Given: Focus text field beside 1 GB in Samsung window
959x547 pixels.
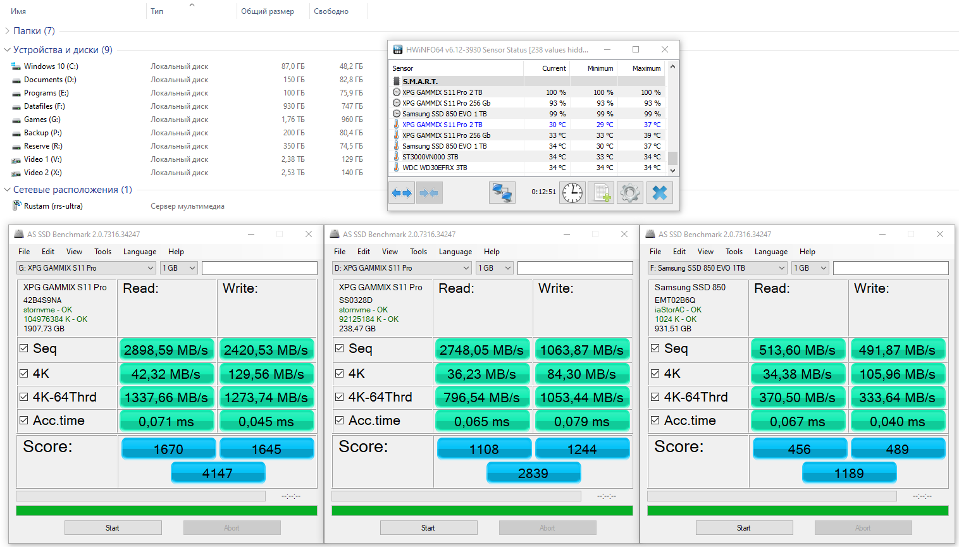Looking at the screenshot, I should tap(891, 268).
